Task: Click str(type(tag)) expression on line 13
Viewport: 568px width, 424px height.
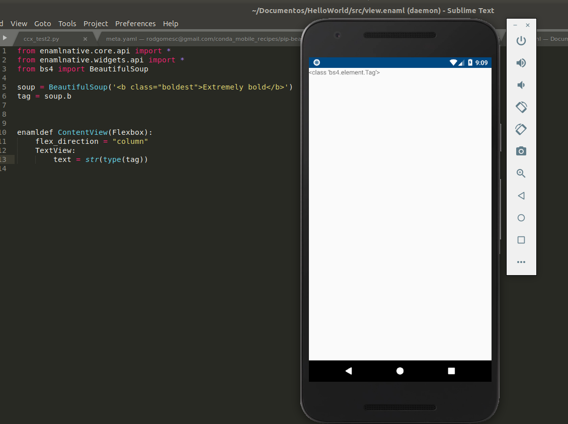Action: click(x=116, y=159)
